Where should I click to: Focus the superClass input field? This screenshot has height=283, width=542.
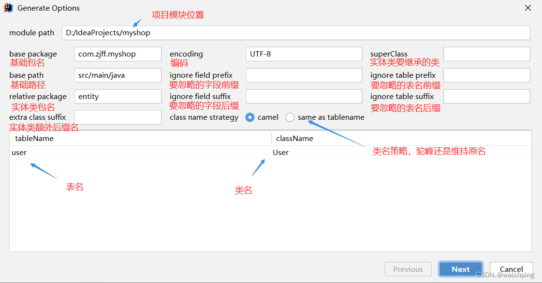pos(487,54)
